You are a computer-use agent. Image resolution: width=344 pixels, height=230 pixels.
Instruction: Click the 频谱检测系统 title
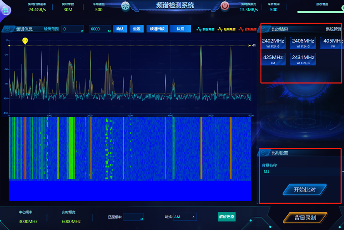(x=175, y=5)
